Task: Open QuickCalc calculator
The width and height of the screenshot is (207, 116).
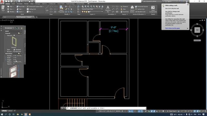Action: [x=125, y=12]
